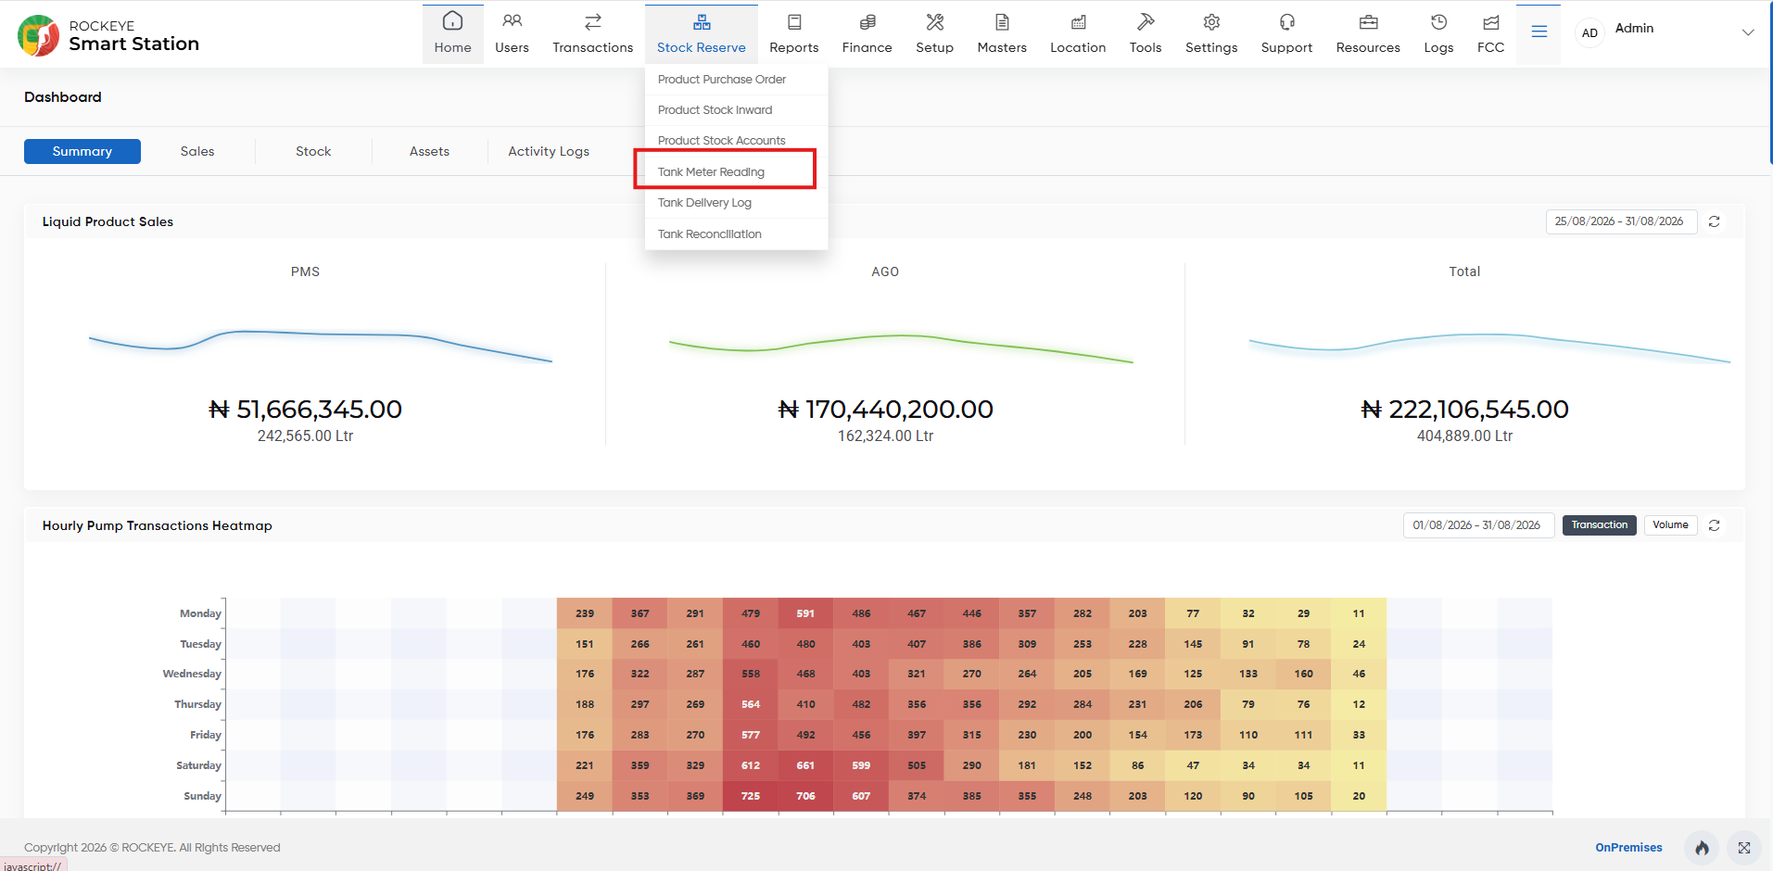Click the Sunday 725 heatmap cell

click(x=751, y=796)
